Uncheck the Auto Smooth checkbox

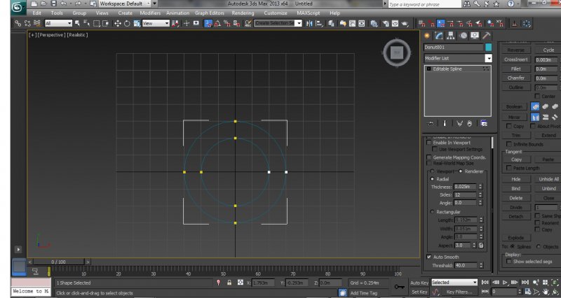[x=430, y=257]
